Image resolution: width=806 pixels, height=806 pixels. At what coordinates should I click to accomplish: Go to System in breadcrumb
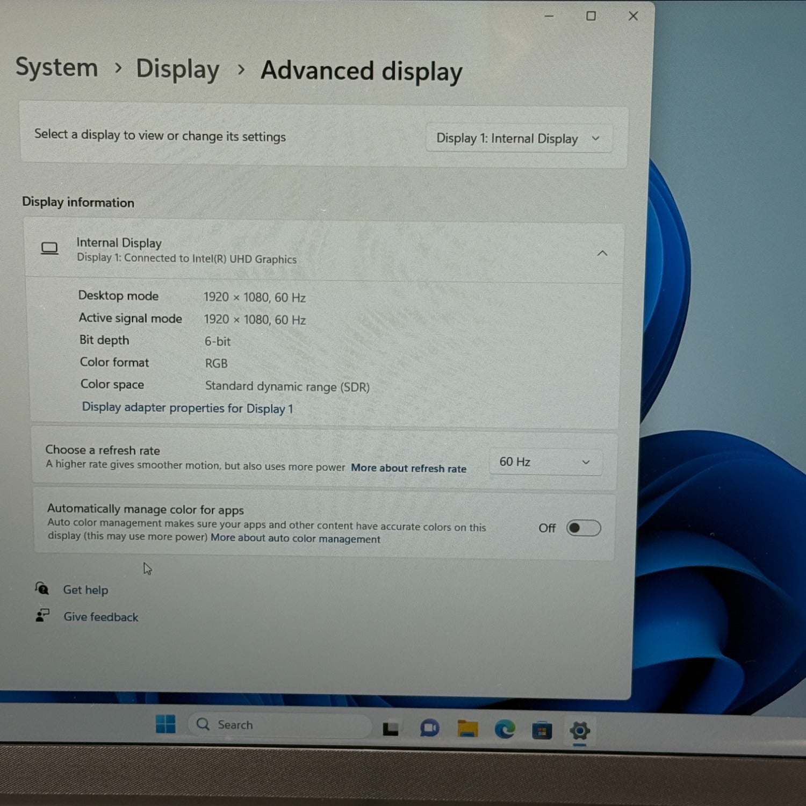(x=57, y=68)
